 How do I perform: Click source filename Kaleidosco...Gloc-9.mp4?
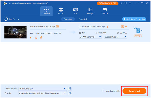[x=46, y=27]
